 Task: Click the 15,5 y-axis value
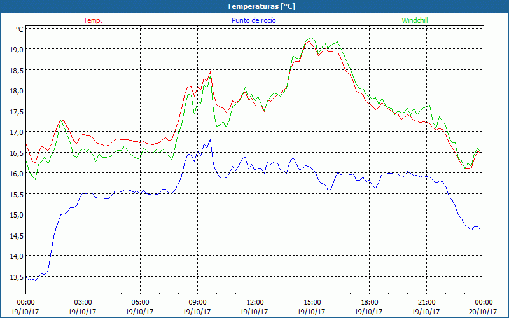[17, 194]
